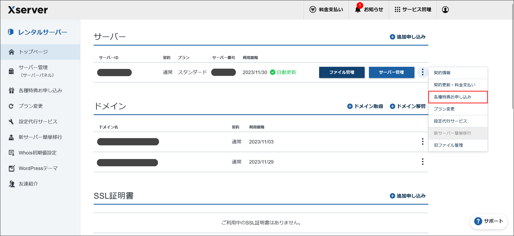Open 新サーバー簡単移行 in sidebar

pos(40,137)
